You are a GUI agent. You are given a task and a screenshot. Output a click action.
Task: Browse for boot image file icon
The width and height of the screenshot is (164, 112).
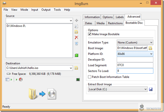[151, 48]
